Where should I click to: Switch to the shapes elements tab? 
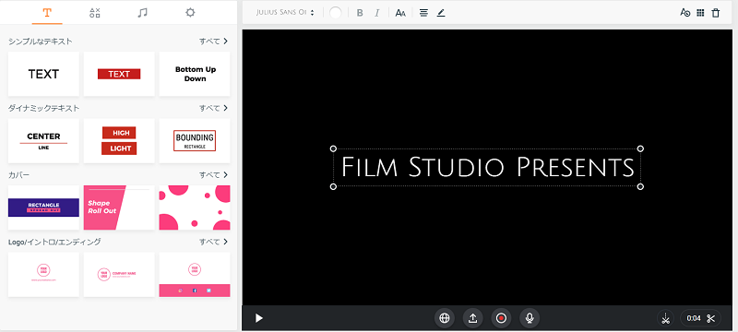[95, 13]
